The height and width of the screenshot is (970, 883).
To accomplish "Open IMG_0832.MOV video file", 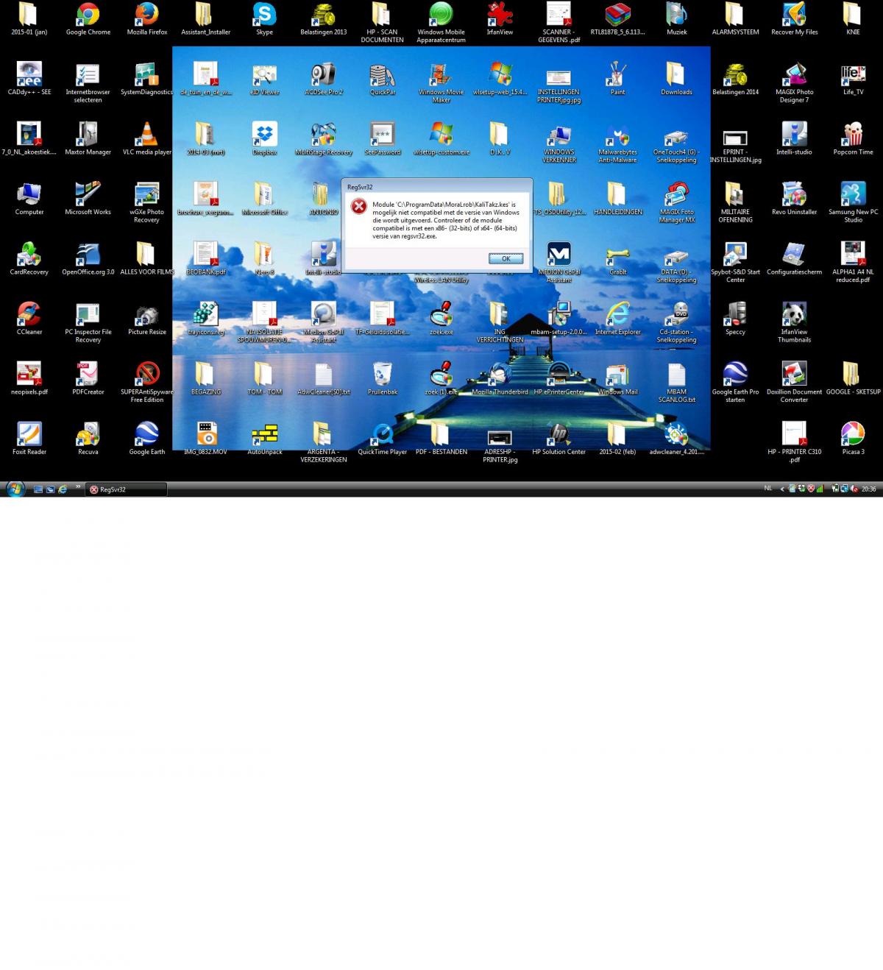I will click(x=205, y=439).
